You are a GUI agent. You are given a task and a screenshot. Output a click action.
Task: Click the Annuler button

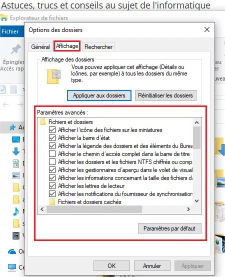point(152,265)
